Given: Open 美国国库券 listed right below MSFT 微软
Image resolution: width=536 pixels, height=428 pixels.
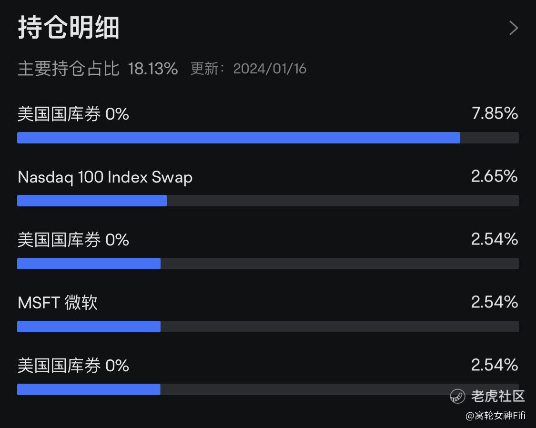Looking at the screenshot, I should point(73,366).
